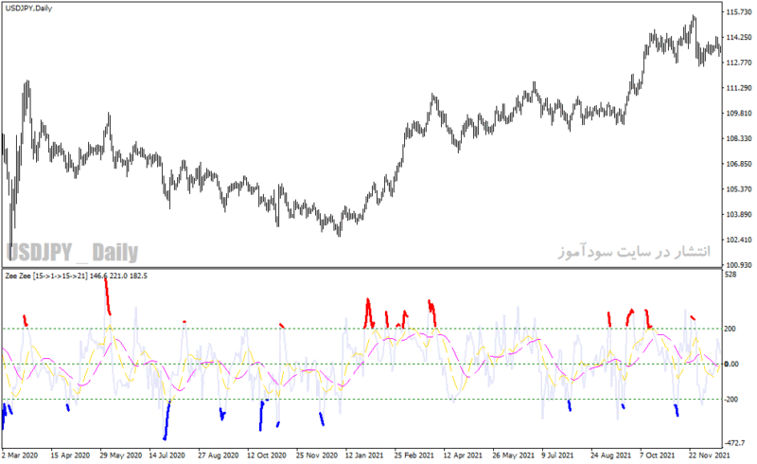Click the 200 level on indicator scale
Screen dimensions: 757x464
(x=730, y=329)
